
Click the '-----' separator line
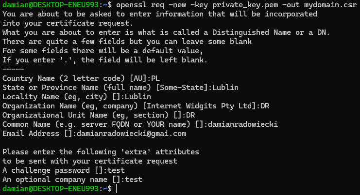pyautogui.click(x=13, y=69)
